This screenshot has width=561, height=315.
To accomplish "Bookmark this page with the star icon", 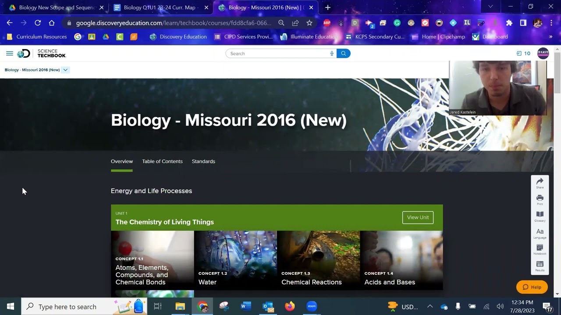I will pos(309,23).
